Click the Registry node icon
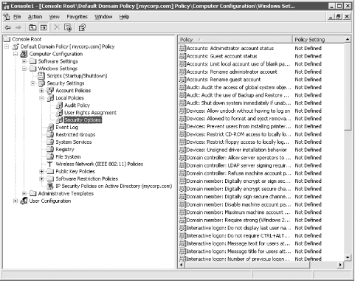The height and width of the screenshot is (281, 355). 50,149
